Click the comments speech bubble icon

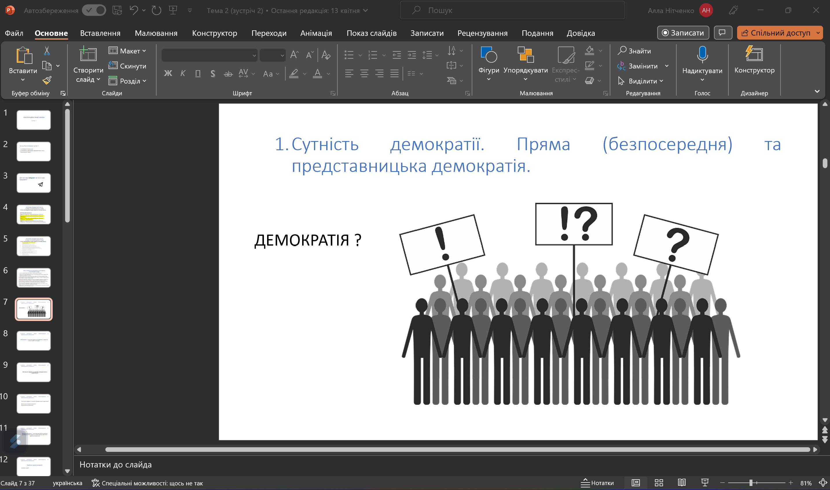[723, 33]
